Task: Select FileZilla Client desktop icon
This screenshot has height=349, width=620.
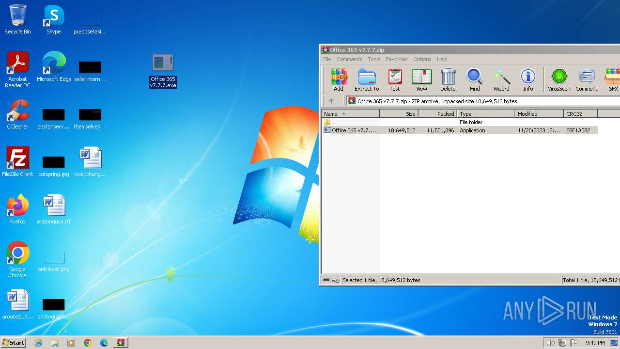Action: (x=17, y=162)
